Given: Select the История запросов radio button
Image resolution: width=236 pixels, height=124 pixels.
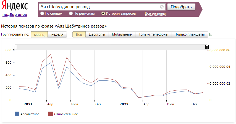Looking at the screenshot, I should [103, 13].
